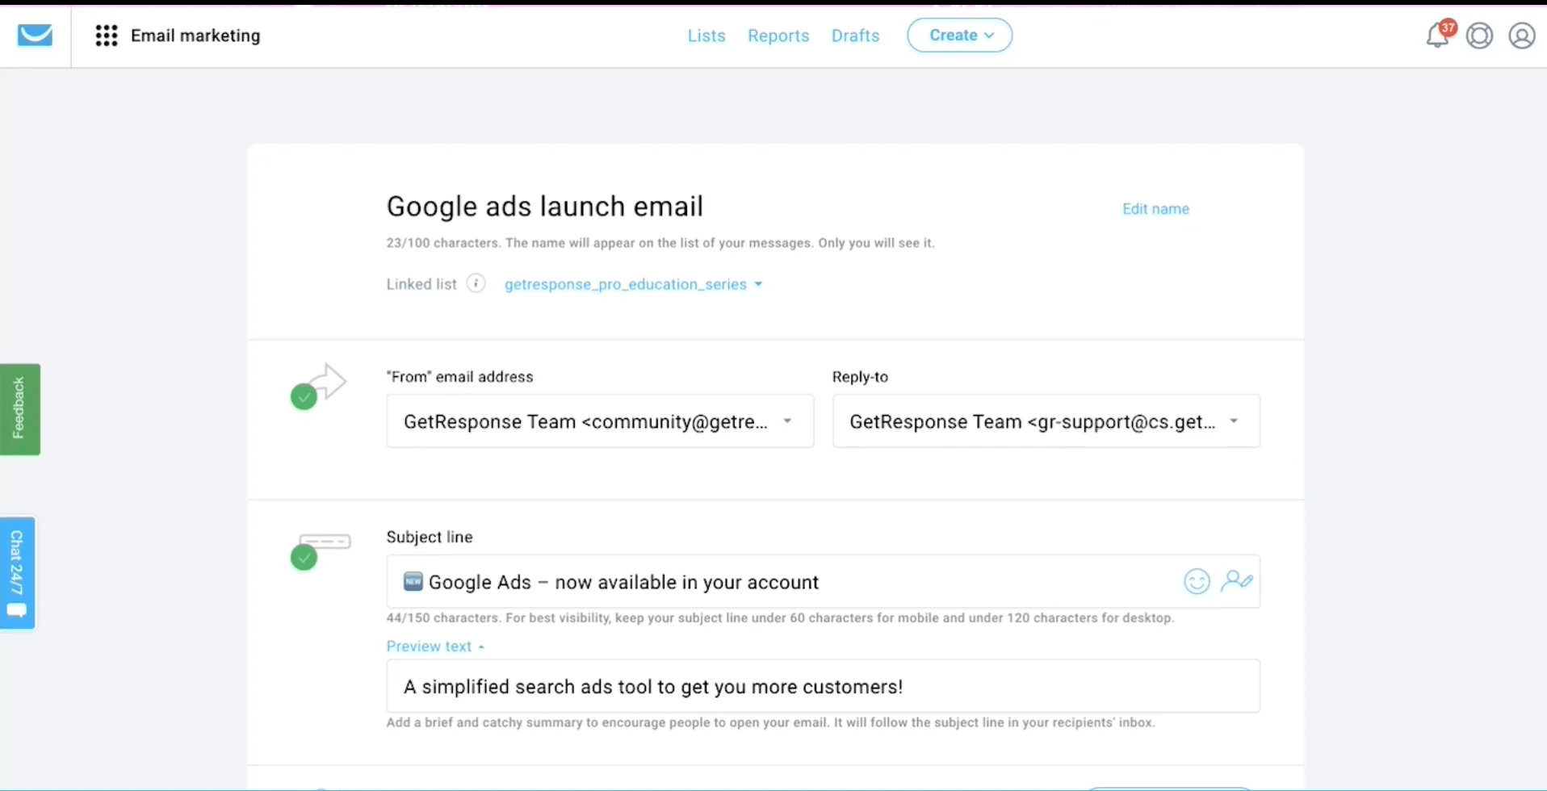Collapse the Preview text section
The width and height of the screenshot is (1547, 791).
pos(435,647)
